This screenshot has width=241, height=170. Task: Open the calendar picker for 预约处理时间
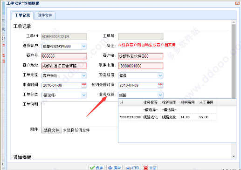[x=160, y=85]
